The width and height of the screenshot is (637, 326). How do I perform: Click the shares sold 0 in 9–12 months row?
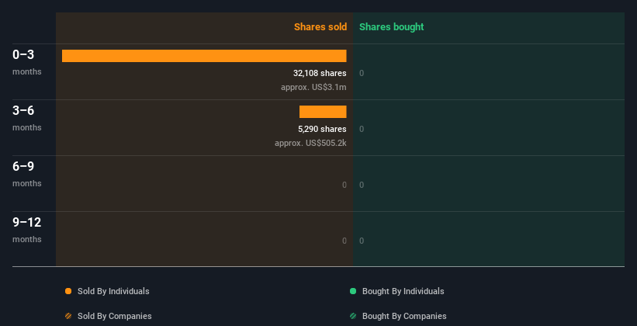pyautogui.click(x=344, y=241)
